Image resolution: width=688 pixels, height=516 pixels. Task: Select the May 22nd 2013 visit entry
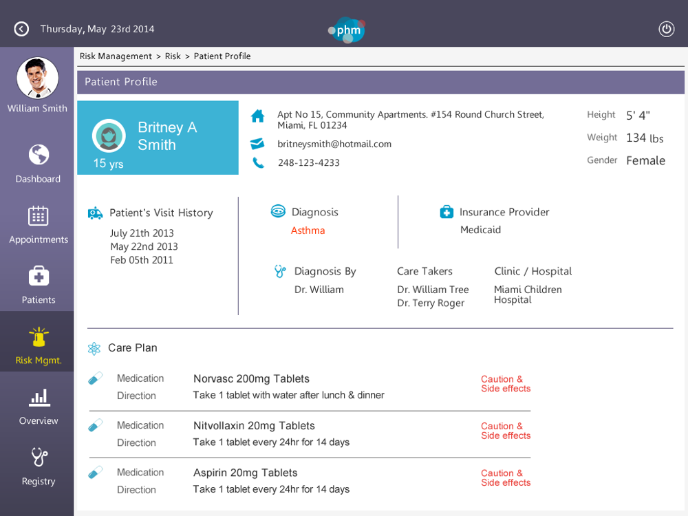click(144, 246)
